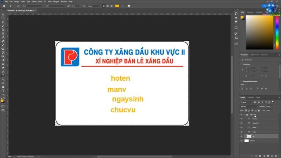Click the Home icon in options bar
Image resolution: width=281 pixels, height=158 pixels.
tap(4, 6)
